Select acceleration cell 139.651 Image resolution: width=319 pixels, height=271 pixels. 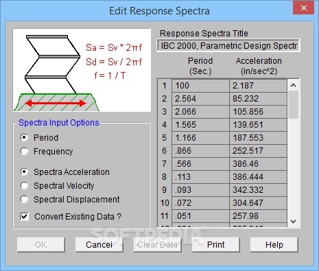coord(258,125)
